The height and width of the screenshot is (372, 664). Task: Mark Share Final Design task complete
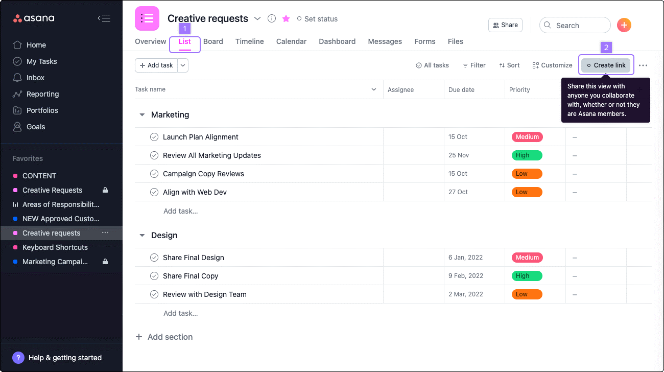(x=154, y=258)
